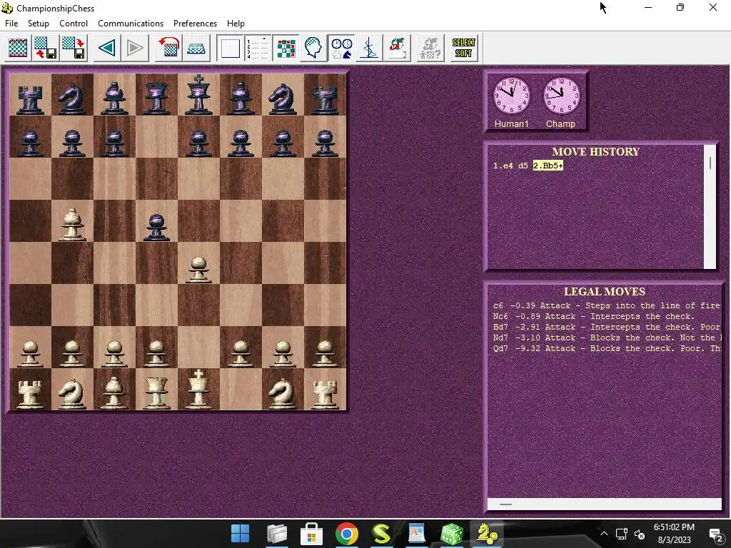Open the Communications menu
The width and height of the screenshot is (731, 548).
(x=131, y=24)
